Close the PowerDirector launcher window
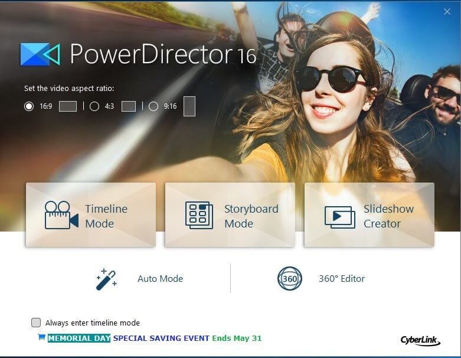This screenshot has width=461, height=358. tap(447, 11)
